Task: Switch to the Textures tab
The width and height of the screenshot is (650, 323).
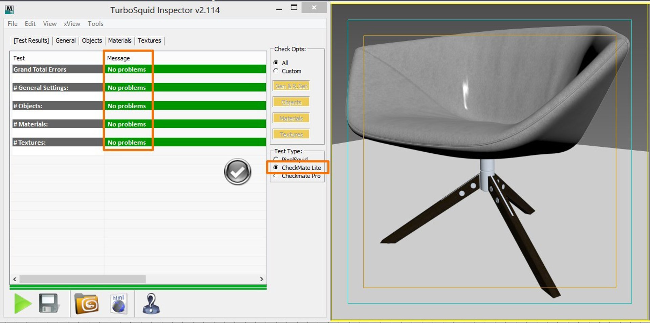Action: pyautogui.click(x=149, y=41)
